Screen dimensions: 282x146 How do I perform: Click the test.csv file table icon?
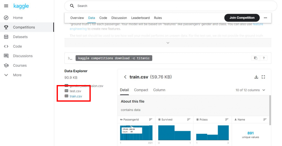tap(66, 91)
